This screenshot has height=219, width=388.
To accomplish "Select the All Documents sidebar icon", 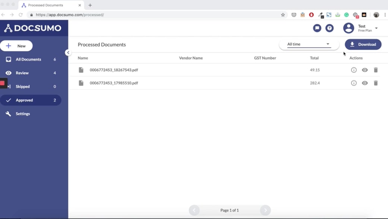I will point(8,59).
